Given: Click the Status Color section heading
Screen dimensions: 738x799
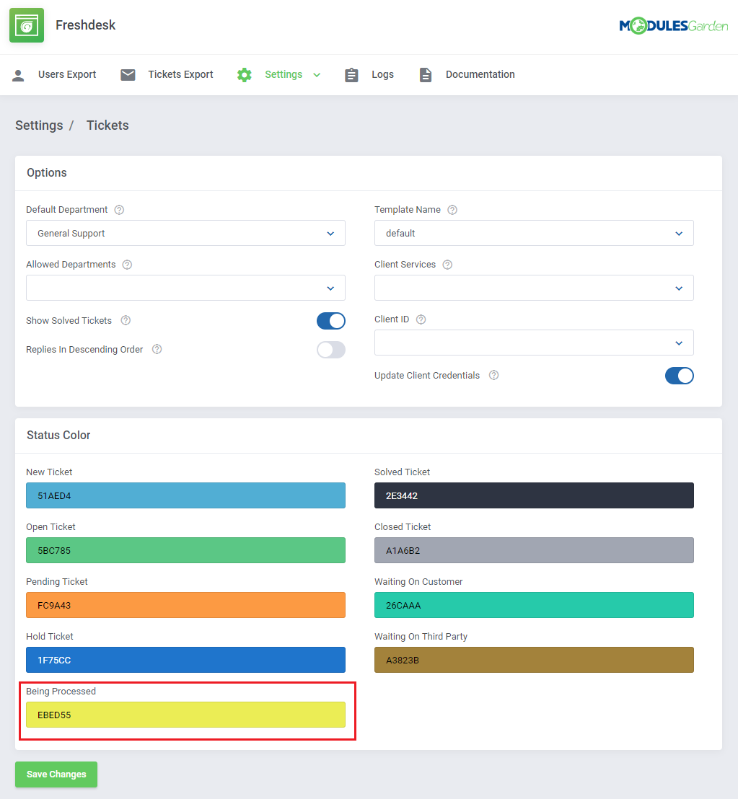Looking at the screenshot, I should tap(58, 435).
